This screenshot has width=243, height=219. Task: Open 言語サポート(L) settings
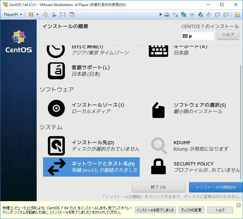click(x=91, y=67)
